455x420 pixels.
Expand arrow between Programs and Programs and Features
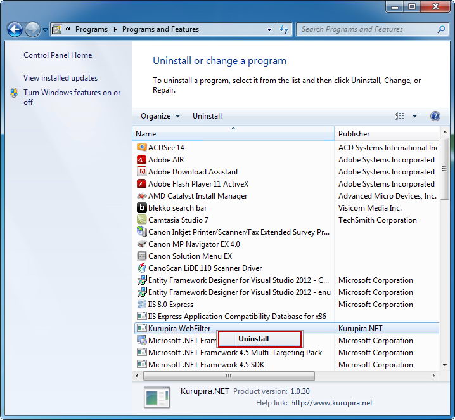click(x=115, y=29)
